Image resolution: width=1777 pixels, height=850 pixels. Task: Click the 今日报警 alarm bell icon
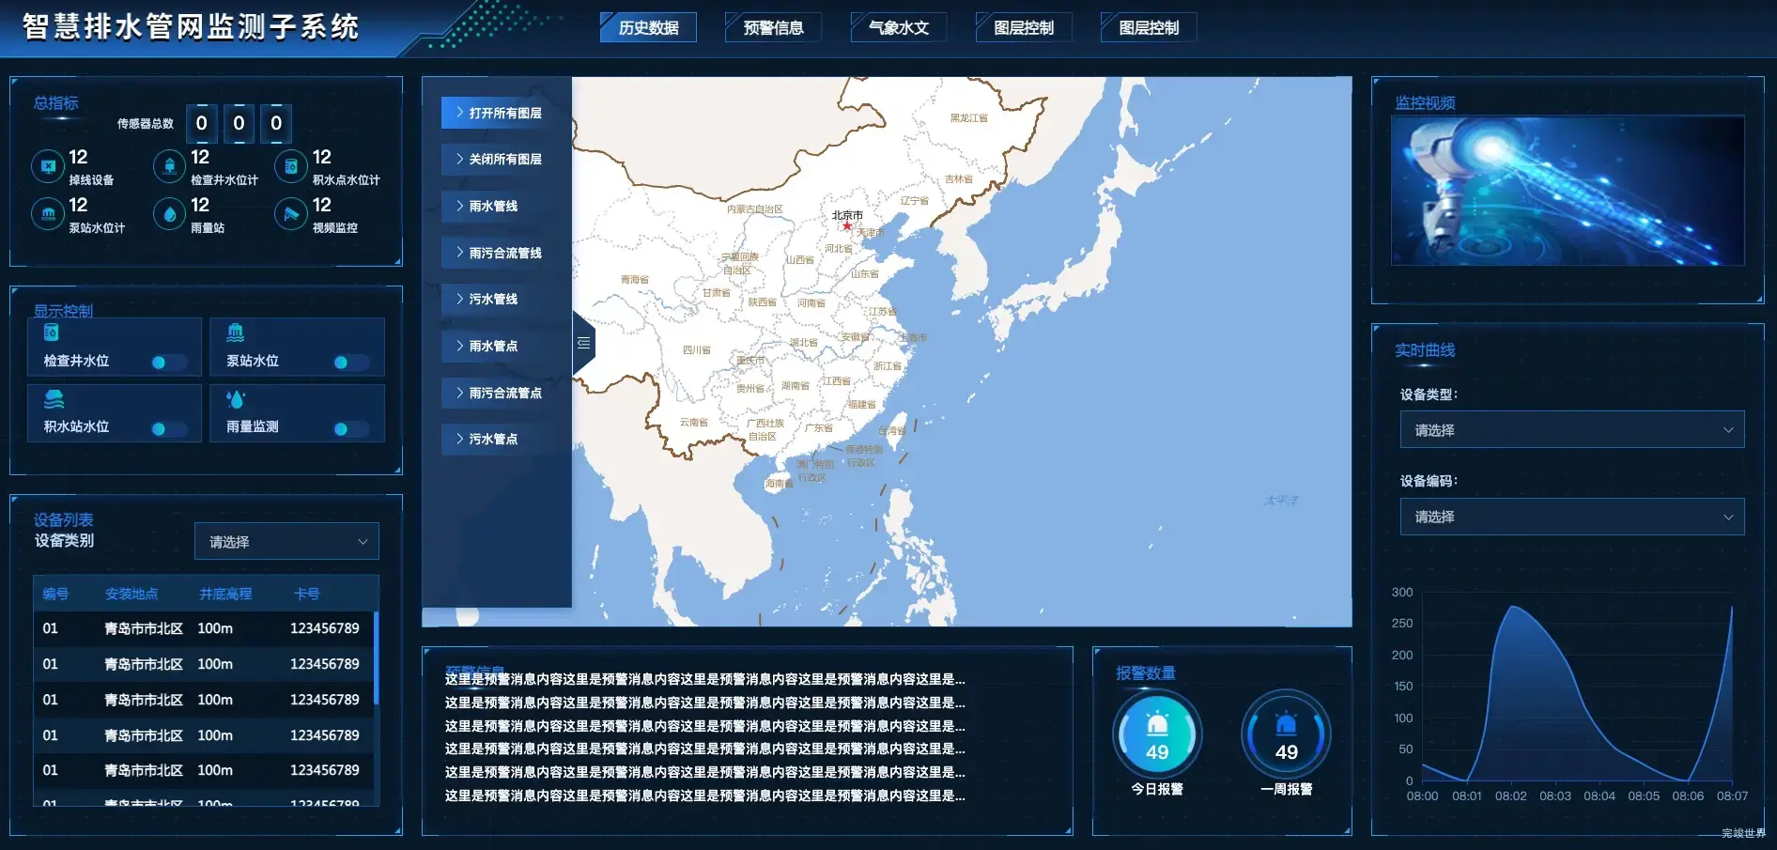point(1157,724)
